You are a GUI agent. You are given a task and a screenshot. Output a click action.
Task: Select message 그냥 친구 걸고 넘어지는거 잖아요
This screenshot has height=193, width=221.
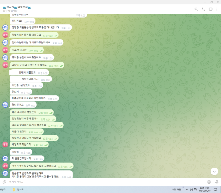(x=36, y=65)
